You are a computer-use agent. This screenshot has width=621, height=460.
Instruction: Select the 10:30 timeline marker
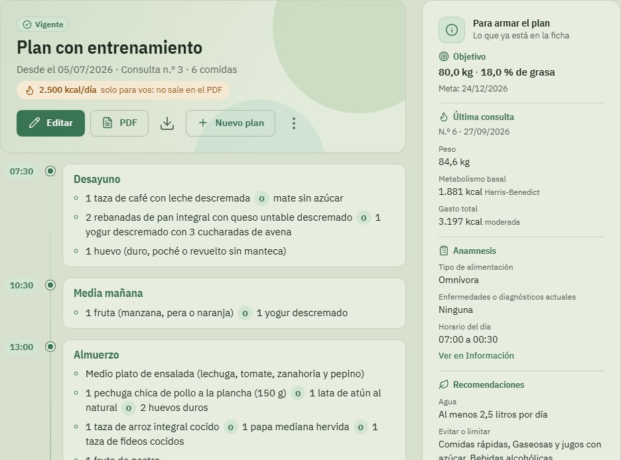pos(50,285)
